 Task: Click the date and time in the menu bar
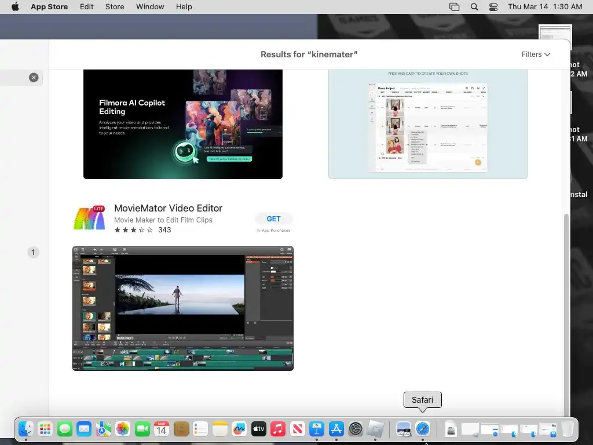tap(545, 7)
